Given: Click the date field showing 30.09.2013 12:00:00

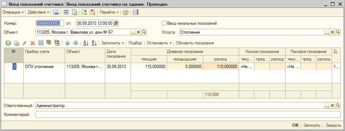Looking at the screenshot, I should [x=95, y=23].
